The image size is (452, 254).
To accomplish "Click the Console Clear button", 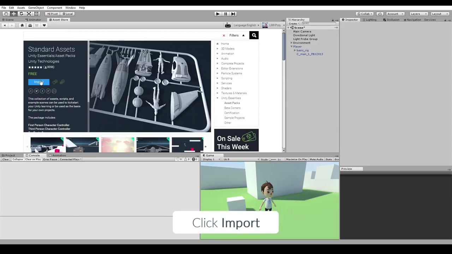I will [x=6, y=159].
